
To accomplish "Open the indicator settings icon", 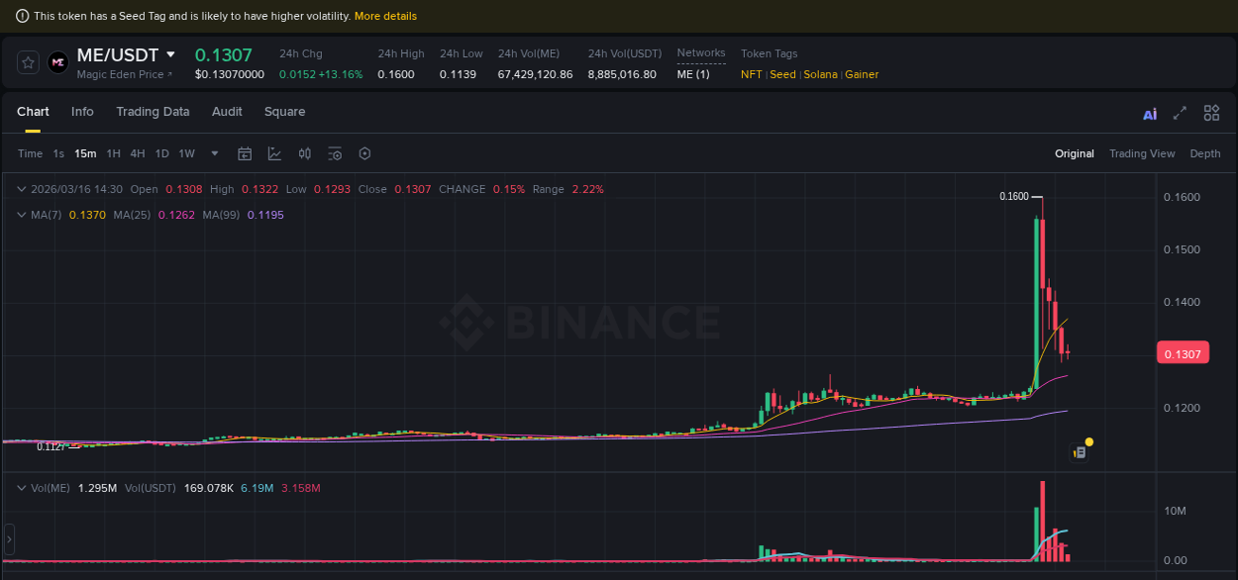I will click(334, 153).
